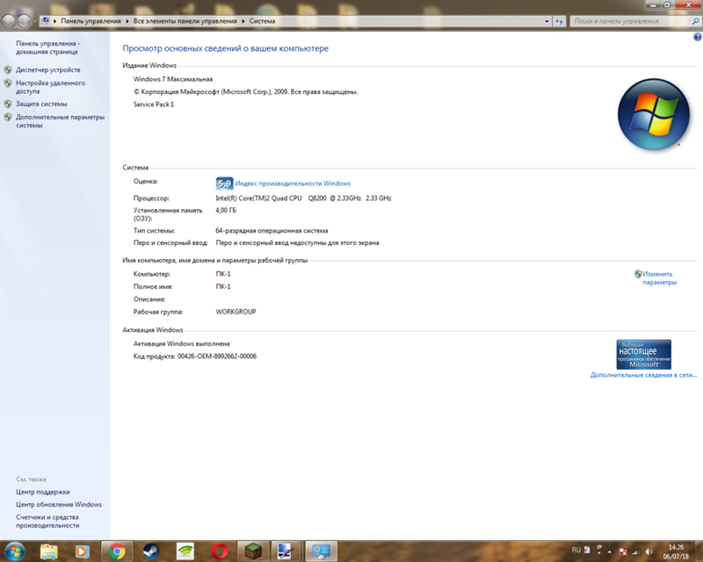Select the WORKGROUP value
703x562 pixels.
coord(236,312)
